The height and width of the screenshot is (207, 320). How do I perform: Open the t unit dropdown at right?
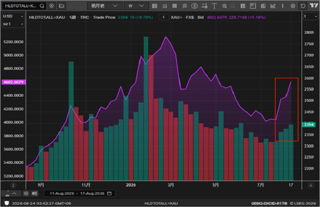[x=310, y=16]
